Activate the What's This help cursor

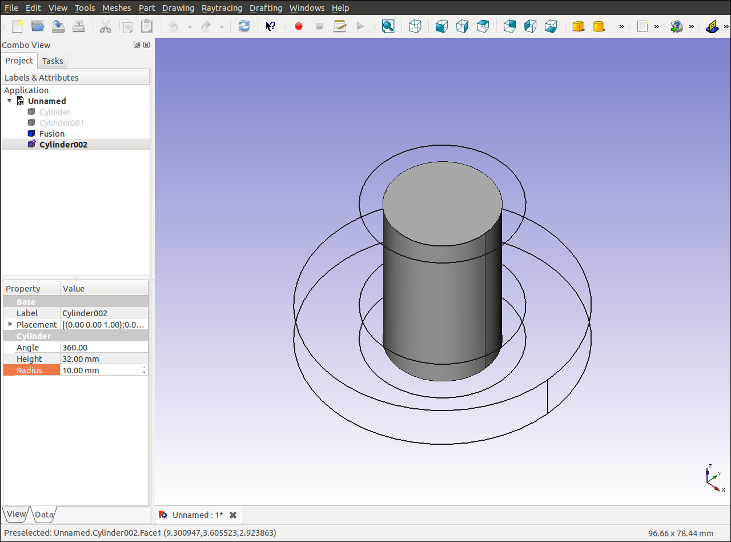(x=271, y=26)
